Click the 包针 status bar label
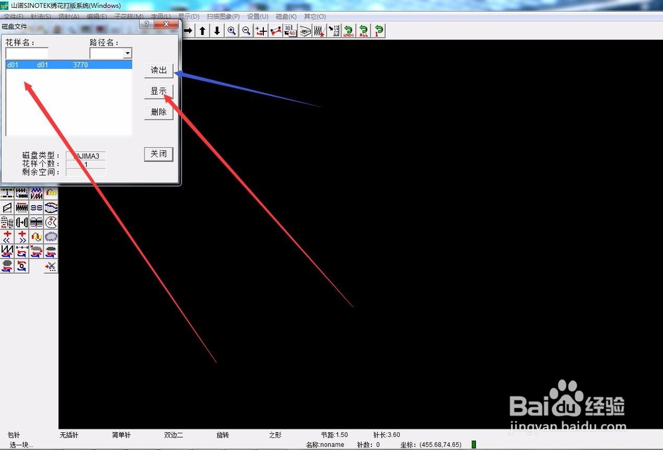The image size is (663, 450). tap(14, 435)
